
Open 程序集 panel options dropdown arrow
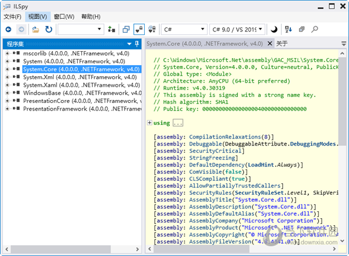click(129, 44)
